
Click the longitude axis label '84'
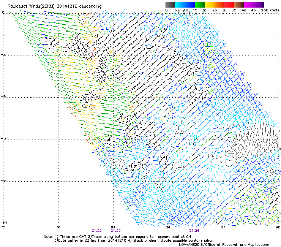click(x=168, y=227)
